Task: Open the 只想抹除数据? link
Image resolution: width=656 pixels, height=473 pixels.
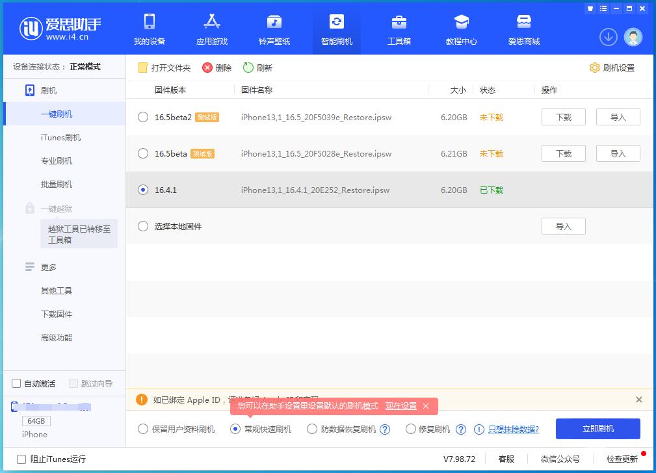Action: click(513, 429)
